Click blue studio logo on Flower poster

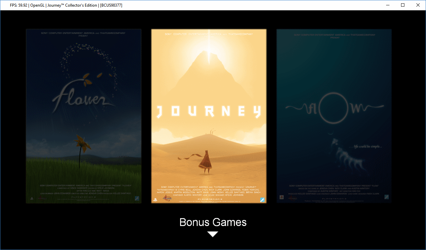click(137, 198)
